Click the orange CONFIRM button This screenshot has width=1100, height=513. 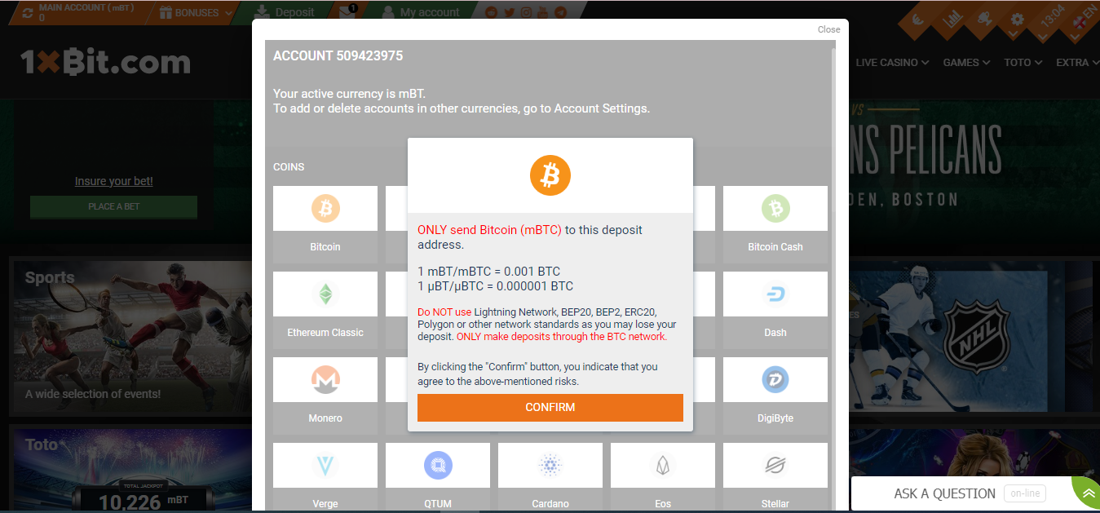click(x=550, y=408)
